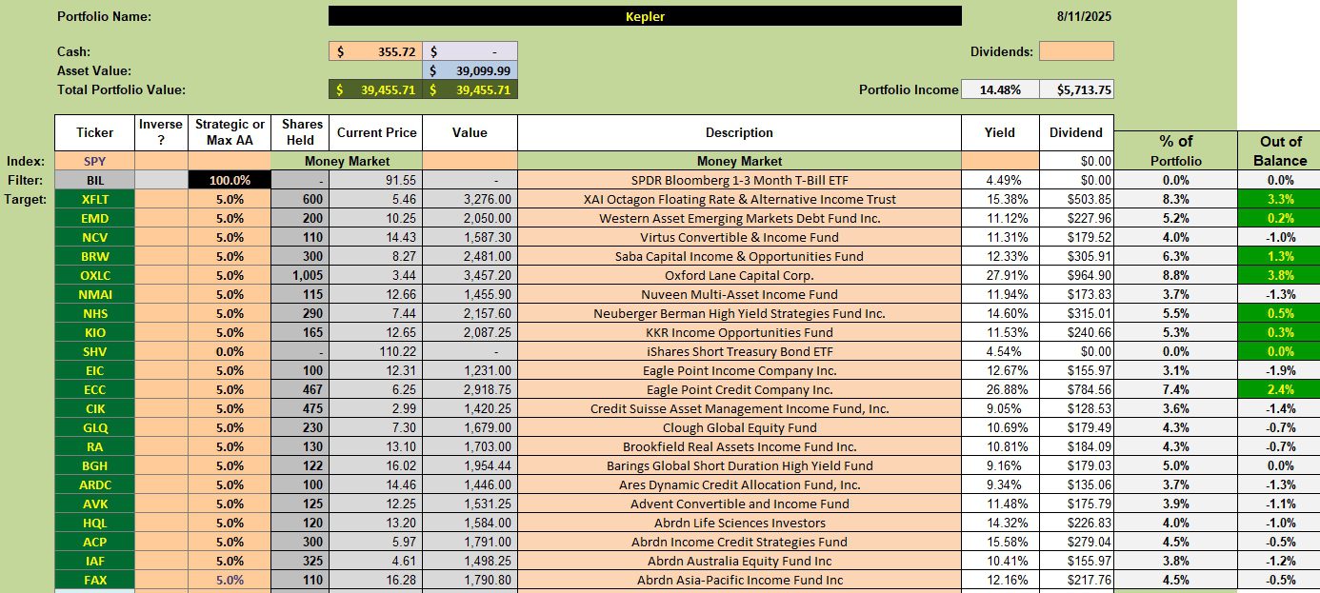The height and width of the screenshot is (593, 1320).
Task: Select the Eagle Point Credit Company Inc. cell
Action: point(739,389)
